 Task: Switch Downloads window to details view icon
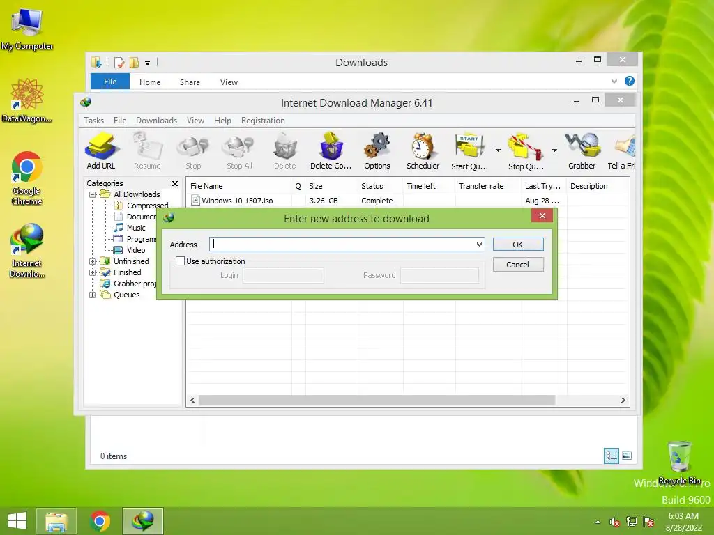coord(611,456)
